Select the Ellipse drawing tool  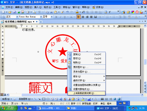pos(48,99)
